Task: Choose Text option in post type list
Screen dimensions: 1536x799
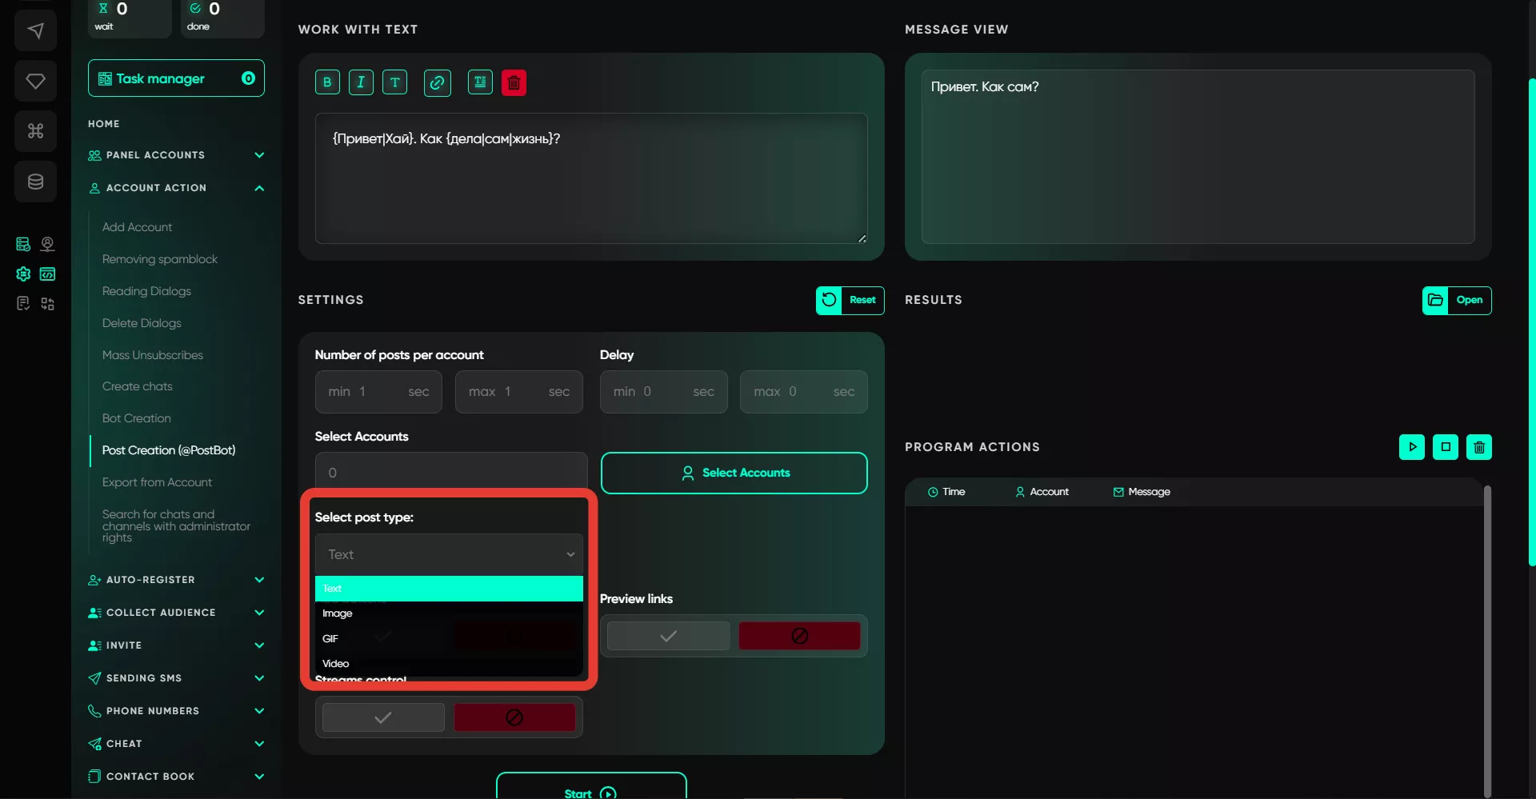Action: (449, 589)
